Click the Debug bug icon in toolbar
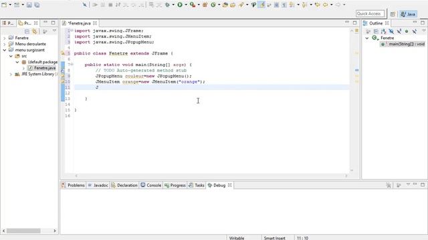The image size is (428, 240). [x=167, y=5]
